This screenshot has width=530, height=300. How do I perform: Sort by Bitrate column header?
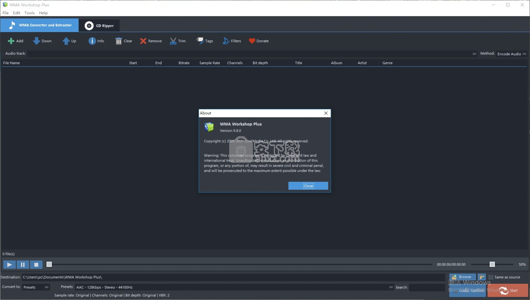click(x=184, y=63)
